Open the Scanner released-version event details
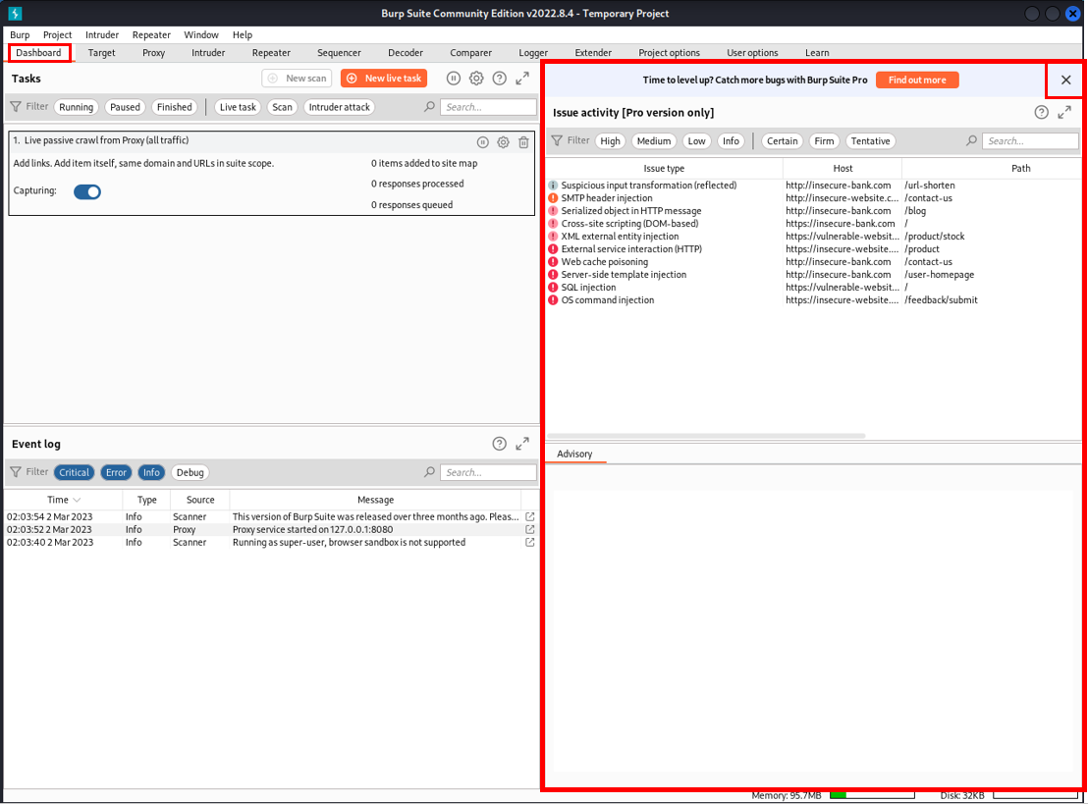The image size is (1088, 804). pyautogui.click(x=530, y=516)
